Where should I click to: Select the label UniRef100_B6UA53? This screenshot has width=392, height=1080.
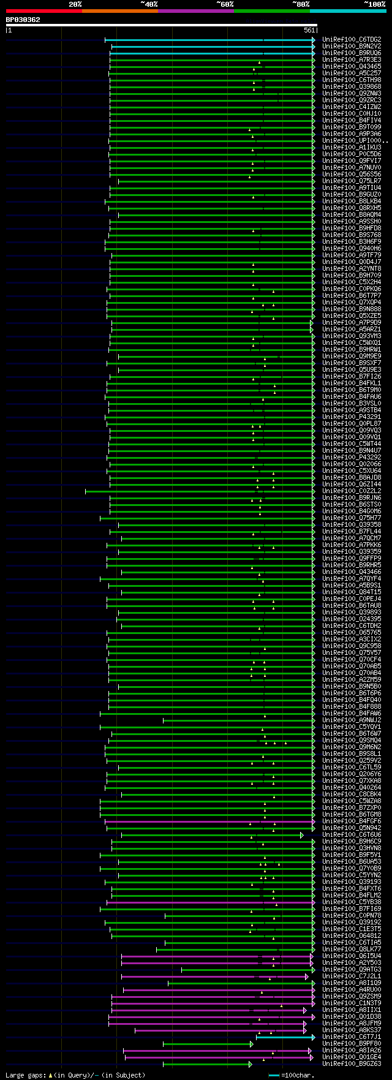(352, 861)
